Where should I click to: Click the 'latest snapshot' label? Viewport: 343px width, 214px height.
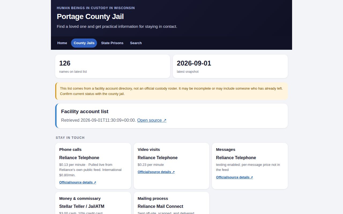click(188, 72)
